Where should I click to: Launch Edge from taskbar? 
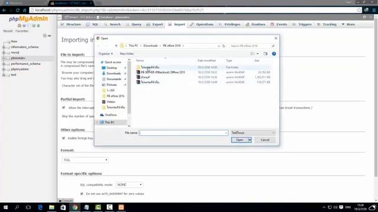40,207
